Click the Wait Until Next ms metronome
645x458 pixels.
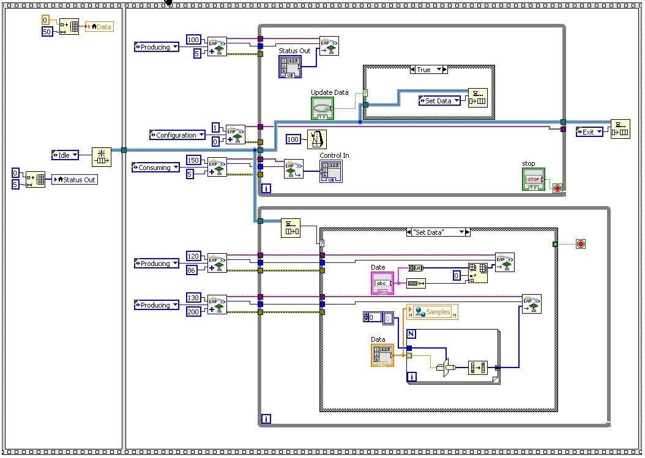pos(317,139)
